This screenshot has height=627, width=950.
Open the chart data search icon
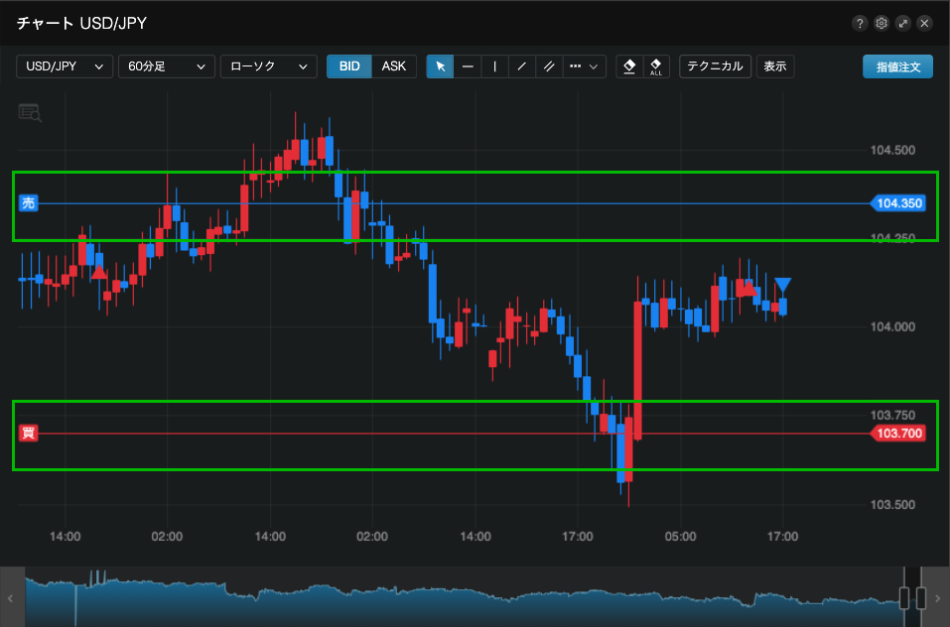coord(30,112)
